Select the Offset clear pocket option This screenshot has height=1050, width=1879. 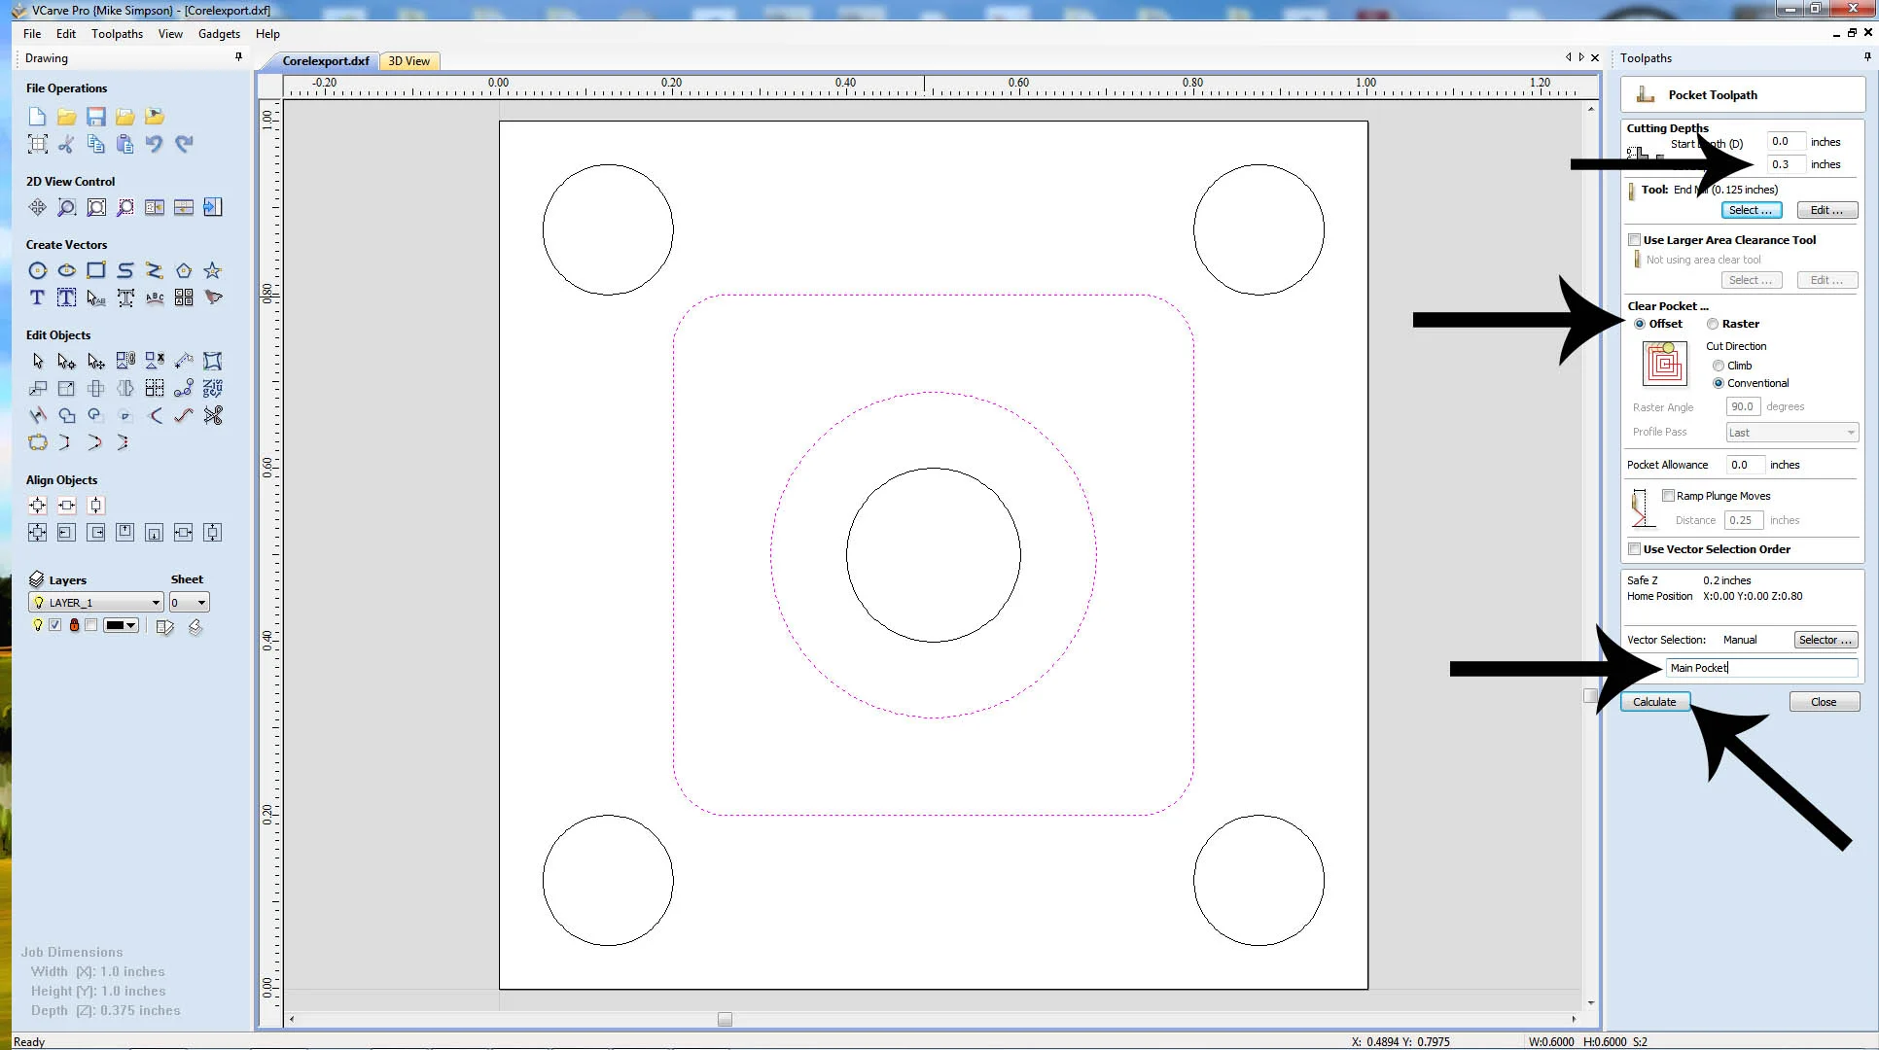coord(1640,324)
